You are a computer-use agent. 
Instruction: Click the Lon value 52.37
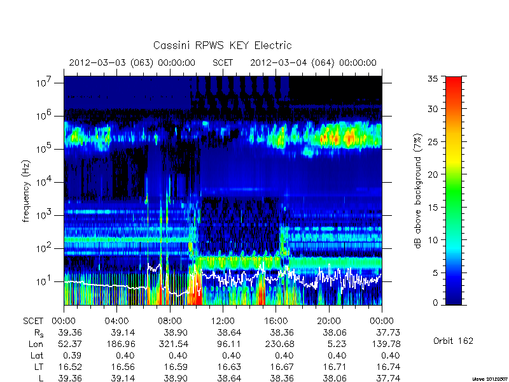pos(70,344)
